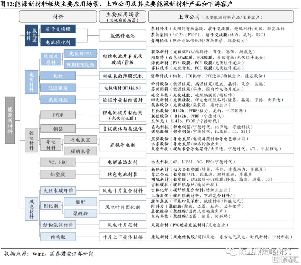Click the blue 低温银浆 material box
The height and width of the screenshot is (265, 301).
(58, 88)
